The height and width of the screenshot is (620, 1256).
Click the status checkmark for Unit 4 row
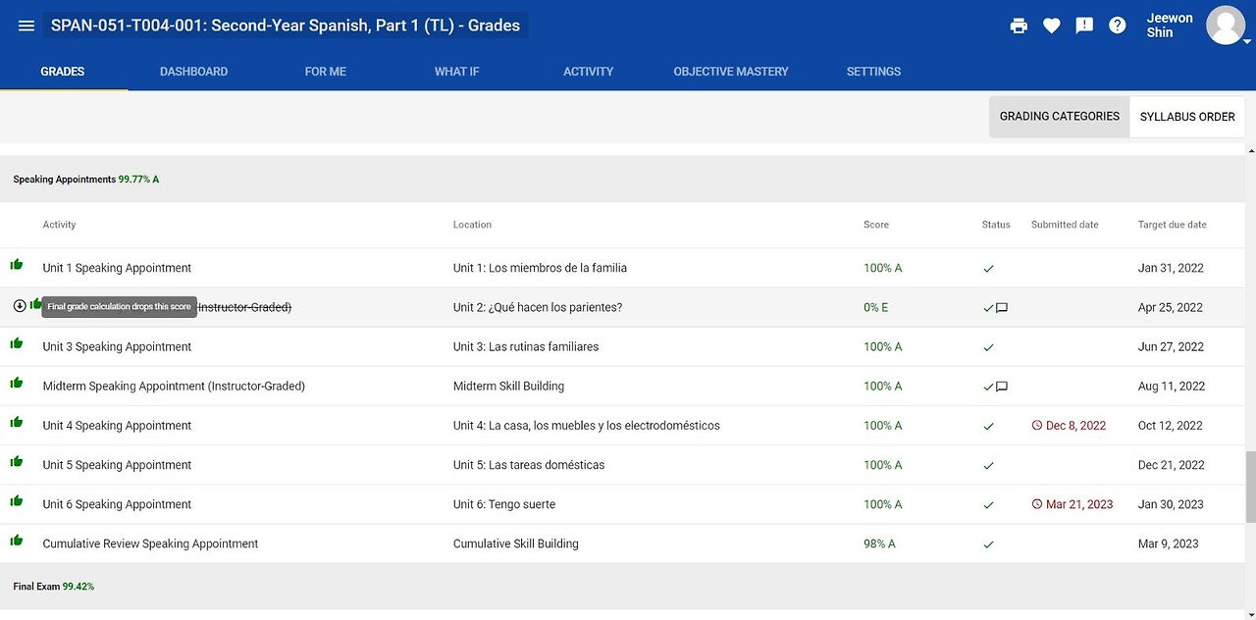[x=988, y=426]
